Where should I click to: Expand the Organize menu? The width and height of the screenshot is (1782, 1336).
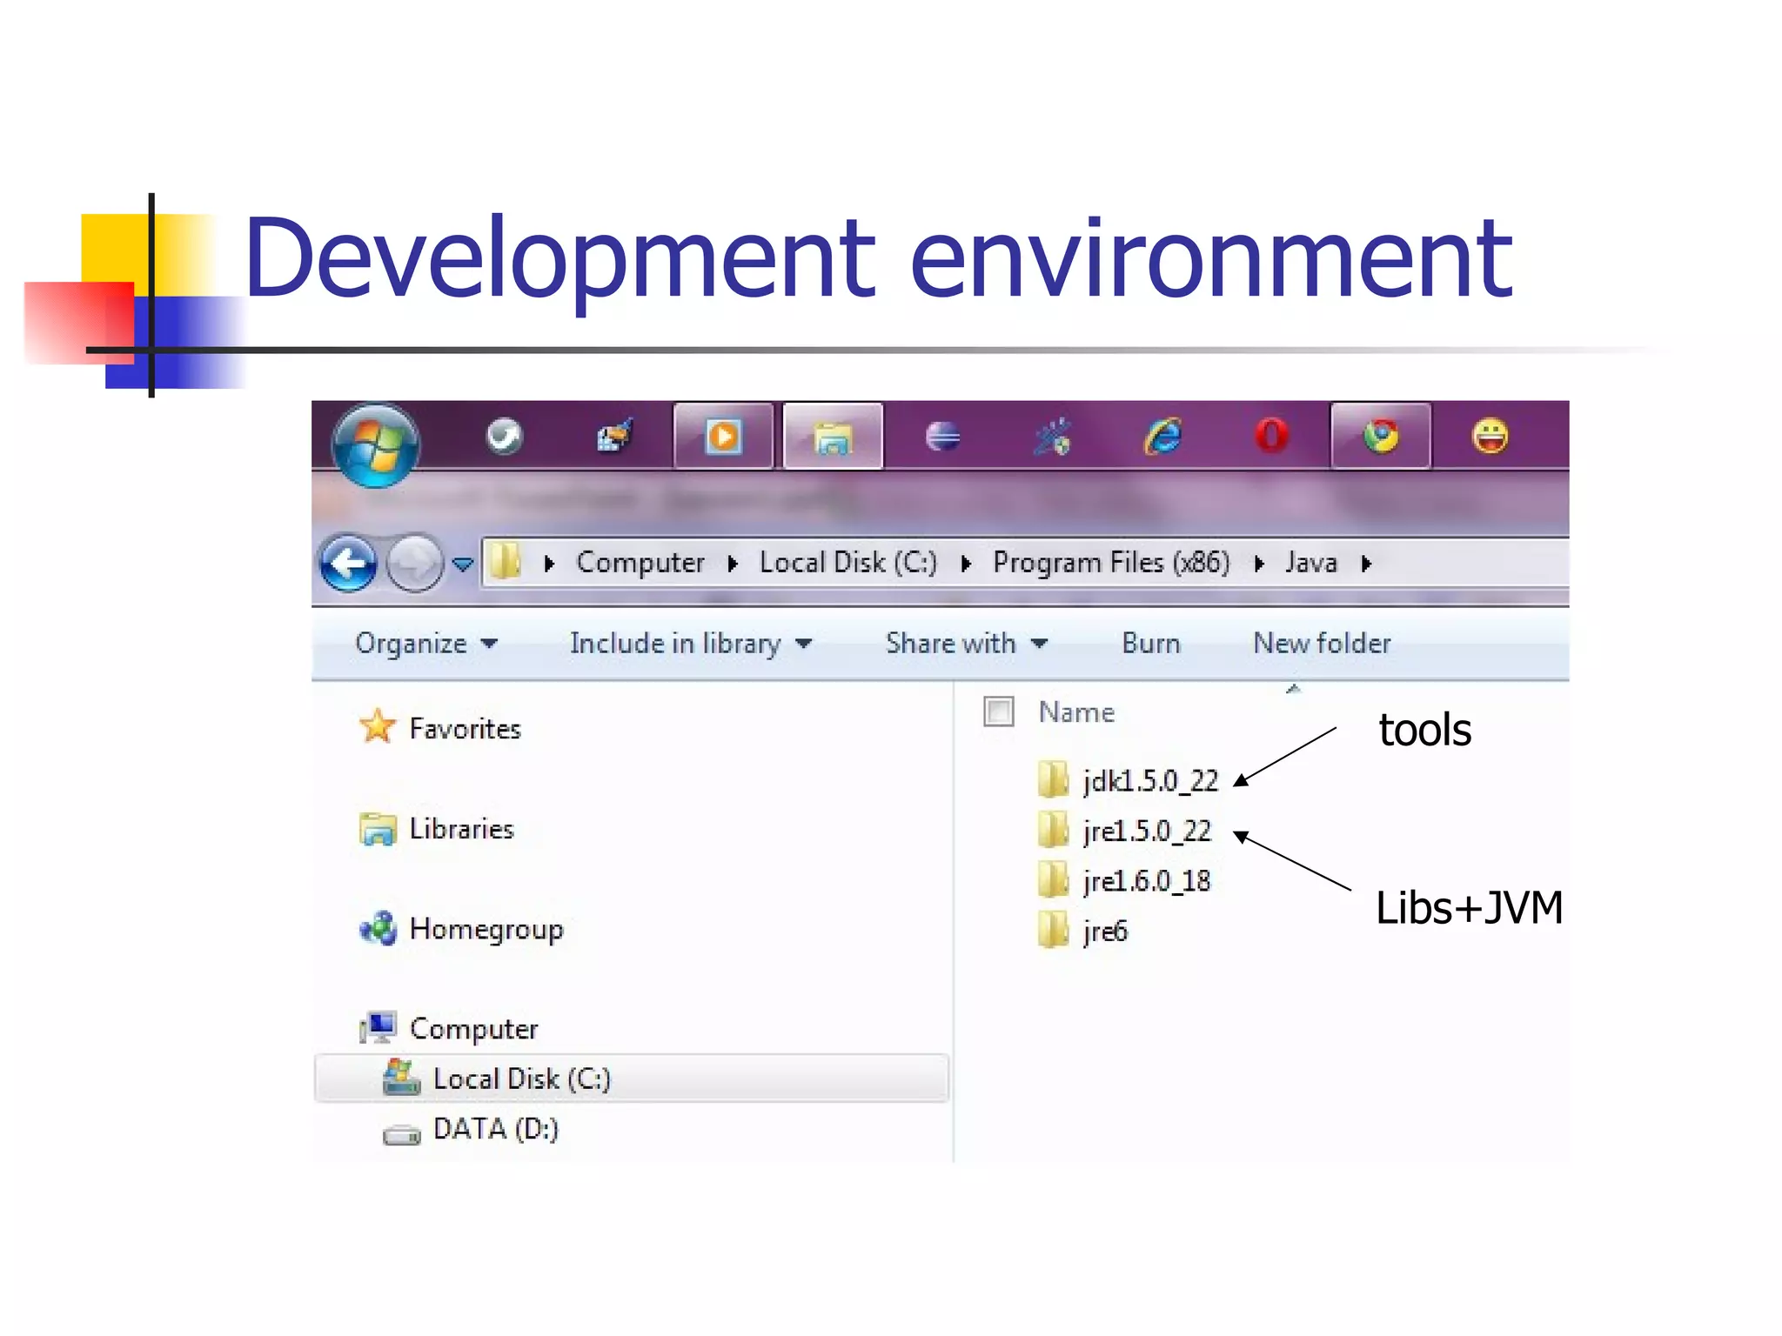(x=425, y=644)
